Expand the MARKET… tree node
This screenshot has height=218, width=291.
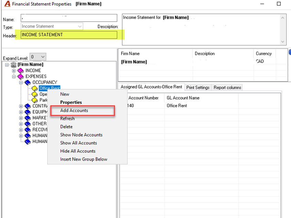21,118
